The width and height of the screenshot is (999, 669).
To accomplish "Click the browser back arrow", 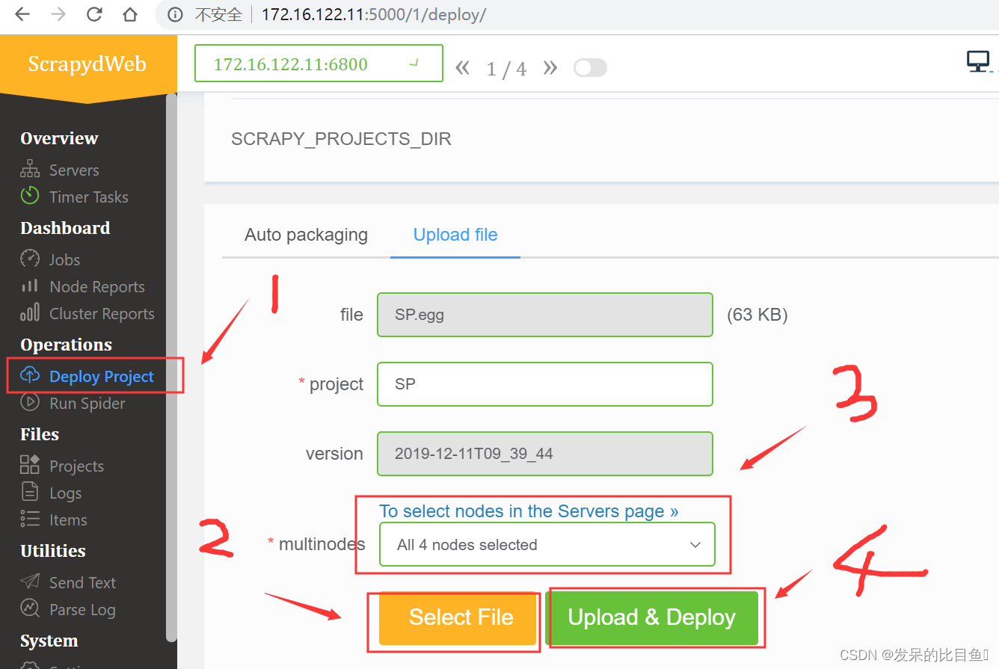I will tap(22, 14).
